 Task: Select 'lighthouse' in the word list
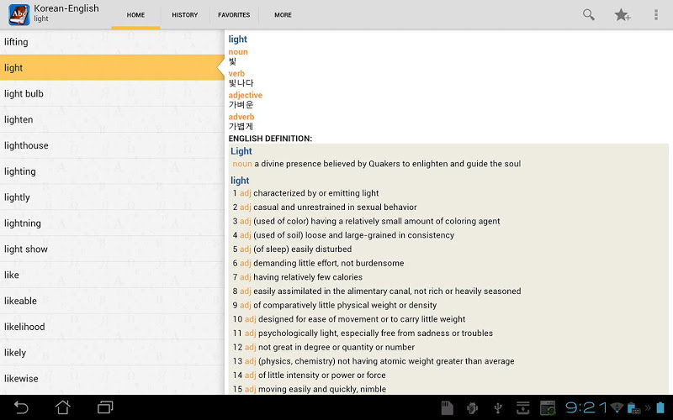pos(111,145)
